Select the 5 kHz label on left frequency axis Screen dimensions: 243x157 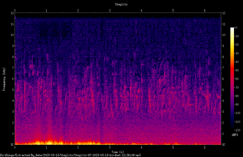pos(13,90)
